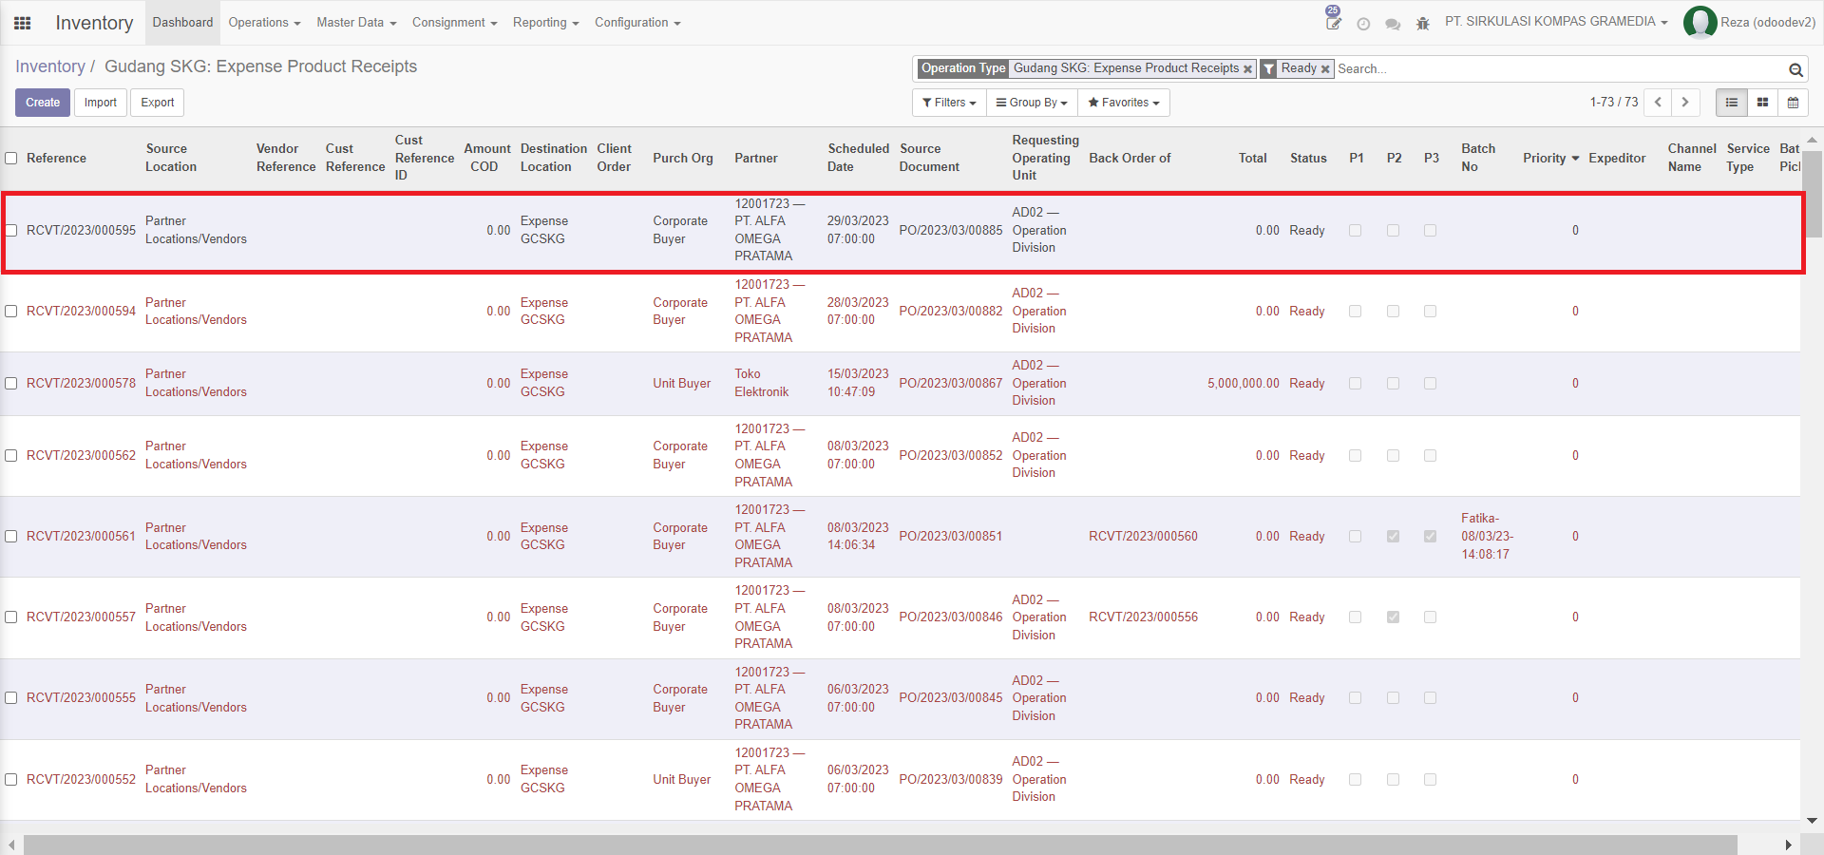The image size is (1824, 855).
Task: Switch to kanban view
Action: pyautogui.click(x=1762, y=103)
